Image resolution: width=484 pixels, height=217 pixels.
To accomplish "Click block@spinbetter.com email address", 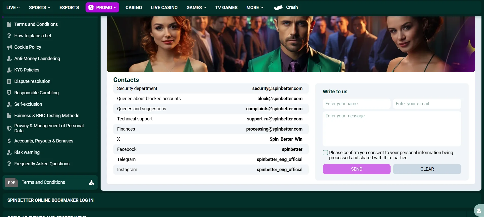I will point(280,99).
